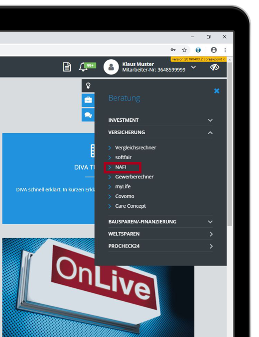Select the lightbulb sidebar tab
Image resolution: width=259 pixels, height=337 pixels.
(x=88, y=86)
